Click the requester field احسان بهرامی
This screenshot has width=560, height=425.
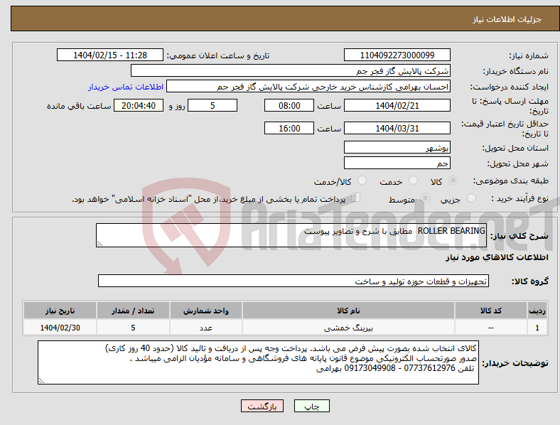(x=308, y=87)
